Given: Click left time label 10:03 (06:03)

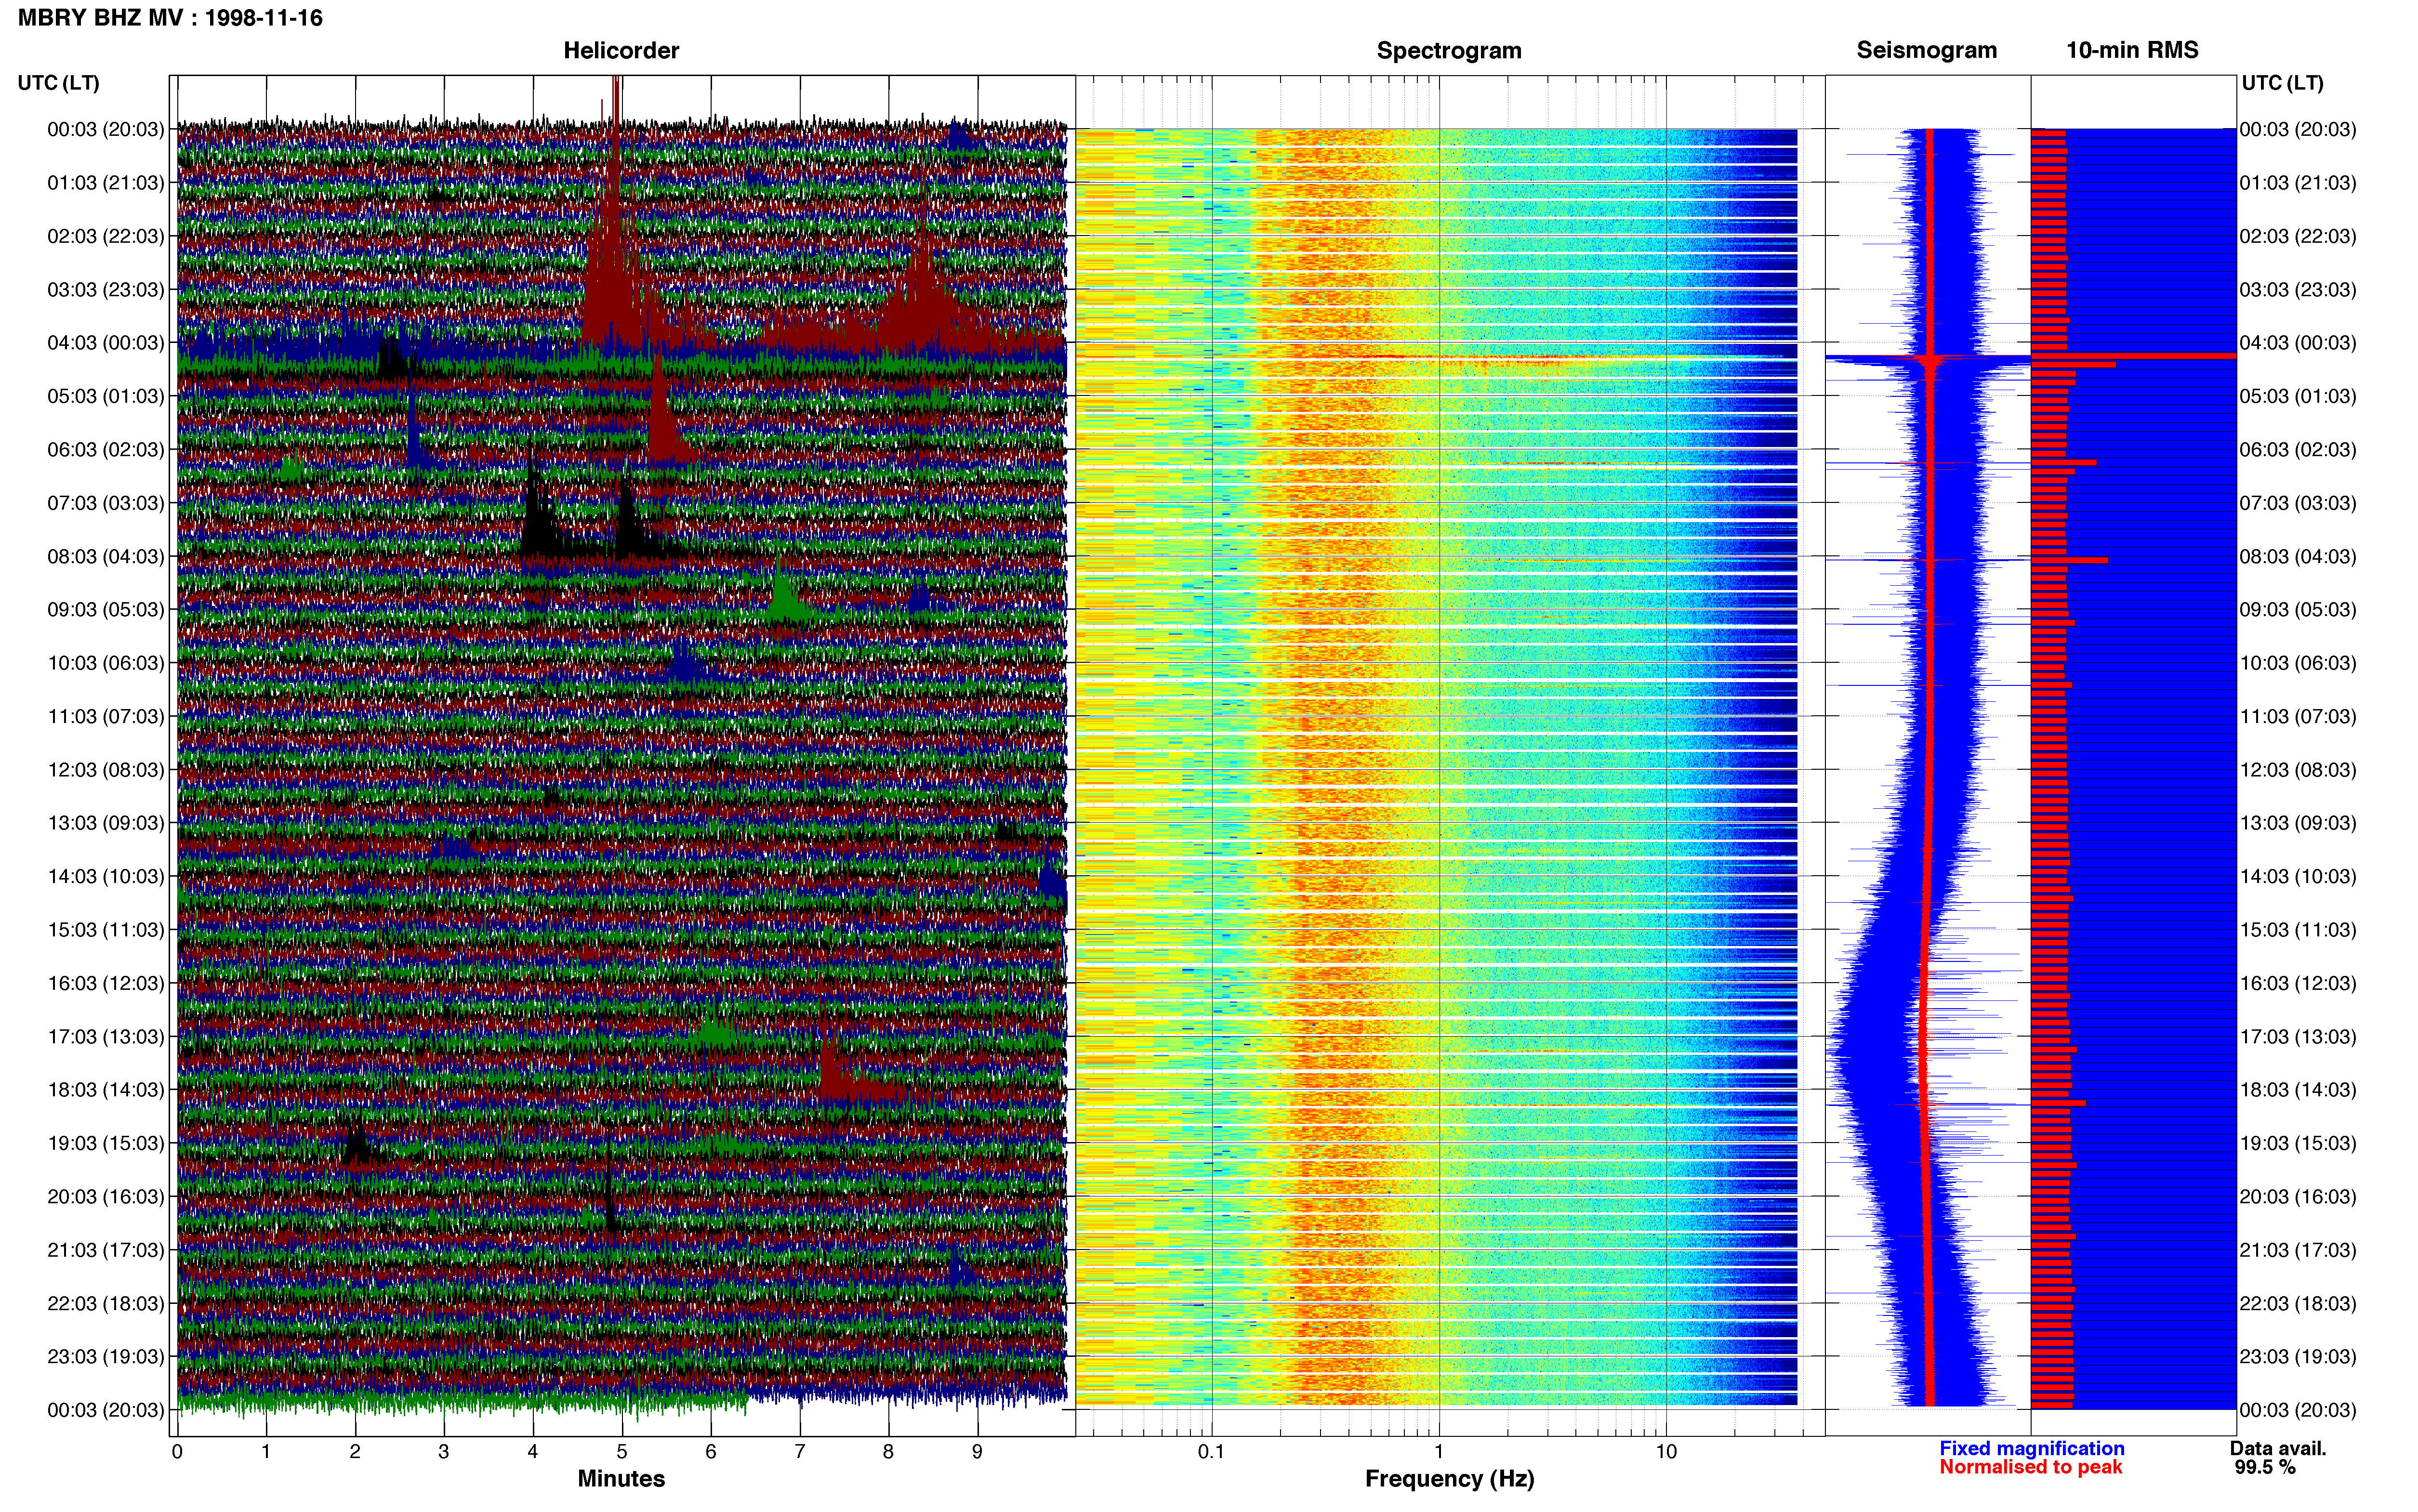Looking at the screenshot, I should click(x=106, y=663).
